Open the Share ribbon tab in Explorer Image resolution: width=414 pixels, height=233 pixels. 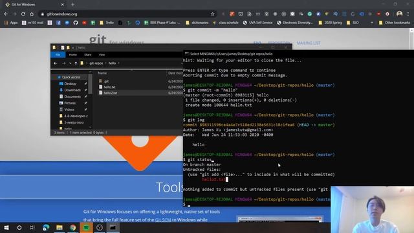click(88, 54)
